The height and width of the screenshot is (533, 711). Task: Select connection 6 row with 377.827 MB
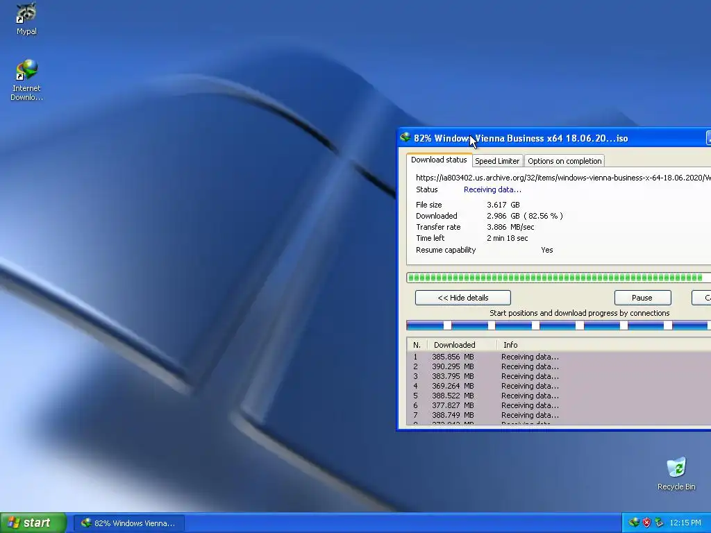(559, 405)
